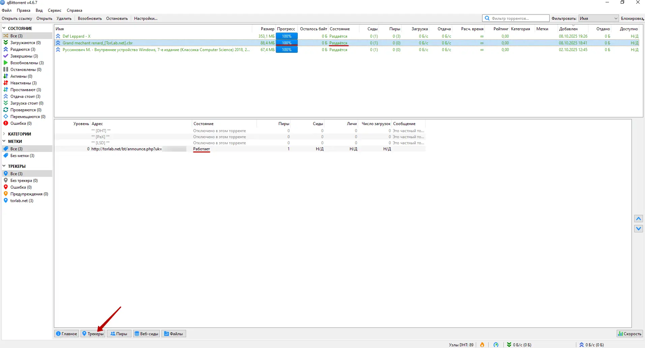
Task: Click the 100% progress bar of Руссинович torrent
Action: (287, 50)
